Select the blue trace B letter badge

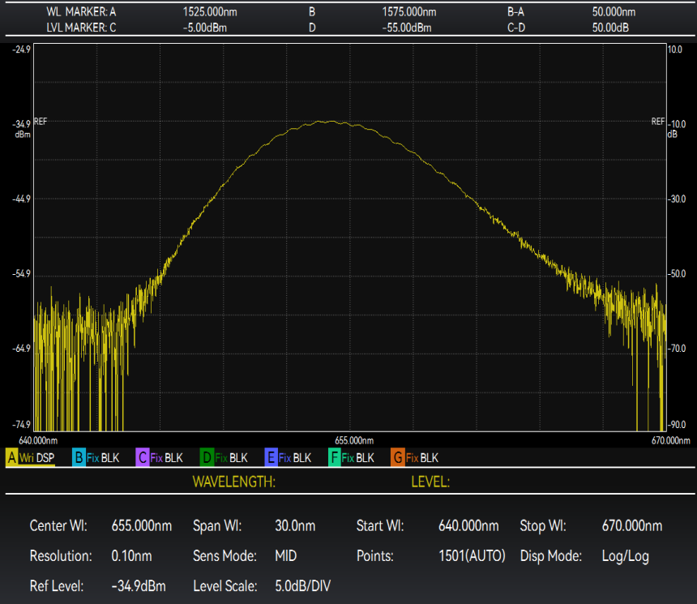79,458
